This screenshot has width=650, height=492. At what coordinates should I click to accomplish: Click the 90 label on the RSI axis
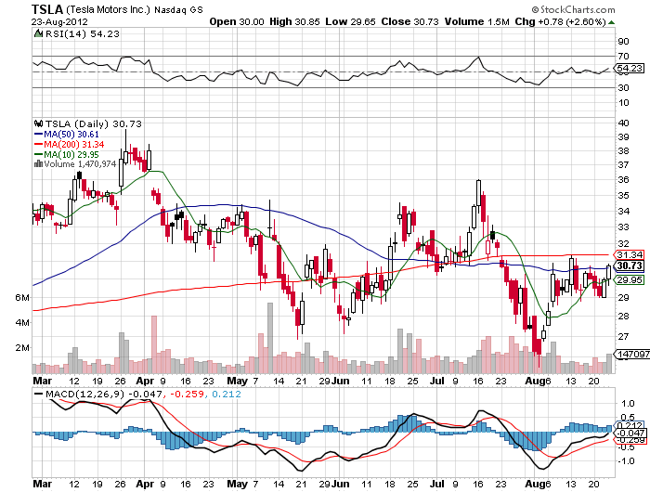click(623, 41)
